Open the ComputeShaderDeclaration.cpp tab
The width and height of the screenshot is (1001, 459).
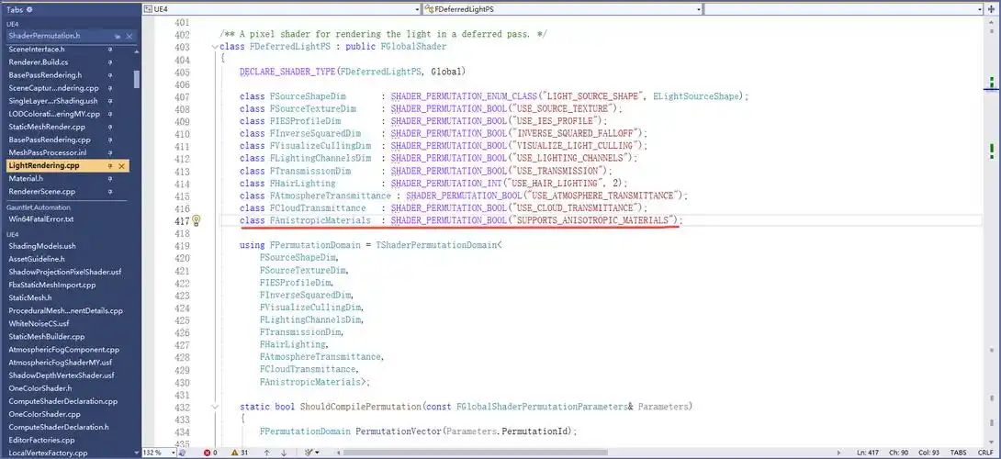tap(63, 401)
